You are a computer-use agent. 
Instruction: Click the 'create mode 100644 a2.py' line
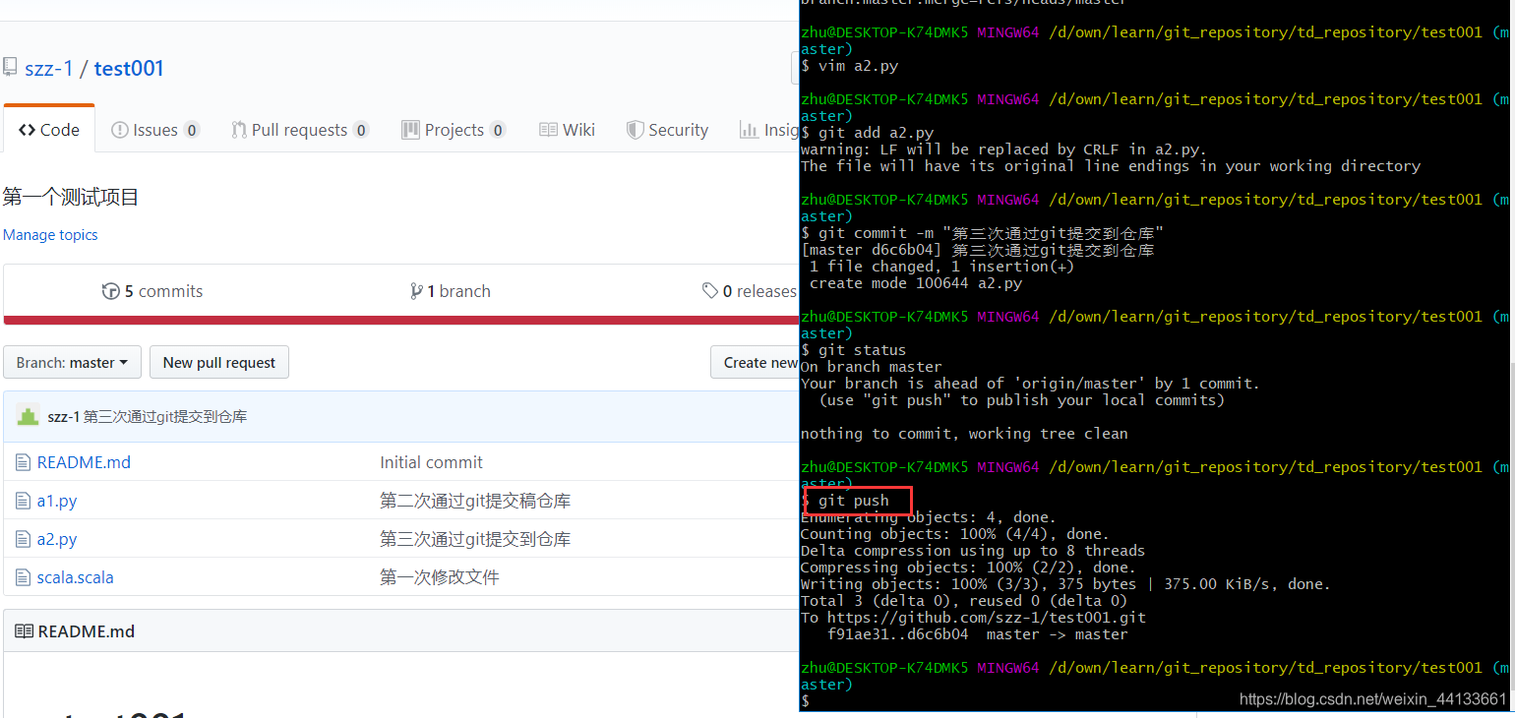(x=916, y=283)
